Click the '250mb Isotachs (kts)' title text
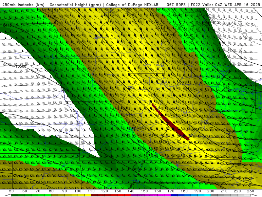This screenshot has height=197, width=262. point(23,5)
